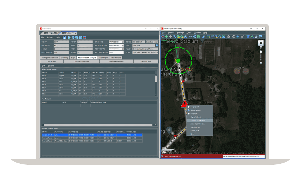
Task: Click SCADA Measurements scroll down arrow
Action: click(x=156, y=95)
